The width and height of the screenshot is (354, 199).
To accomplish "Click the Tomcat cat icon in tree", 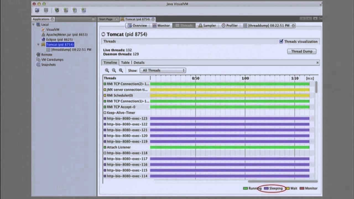I will 43,44.
